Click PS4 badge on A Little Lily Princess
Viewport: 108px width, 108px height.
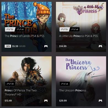[x=75, y=29]
